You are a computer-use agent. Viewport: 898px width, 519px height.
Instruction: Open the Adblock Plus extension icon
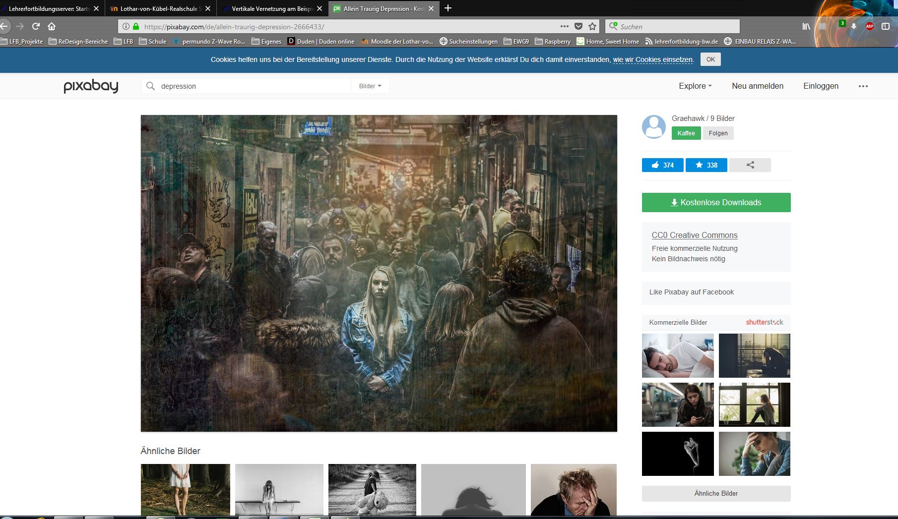(x=869, y=26)
